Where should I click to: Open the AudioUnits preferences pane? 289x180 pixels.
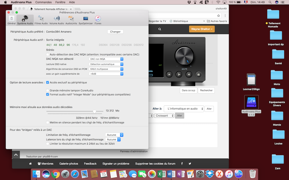click(71, 20)
